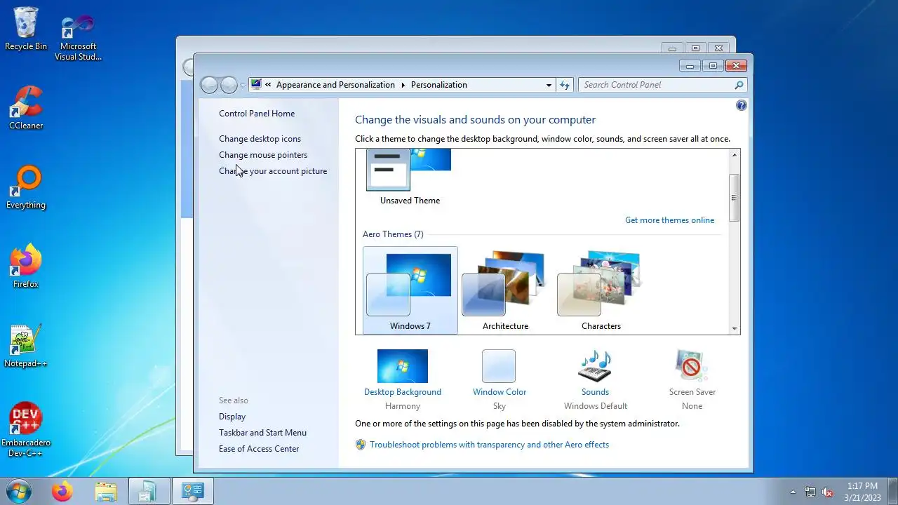898x505 pixels.
Task: Click the Firefox taskbar icon
Action: coord(62,491)
